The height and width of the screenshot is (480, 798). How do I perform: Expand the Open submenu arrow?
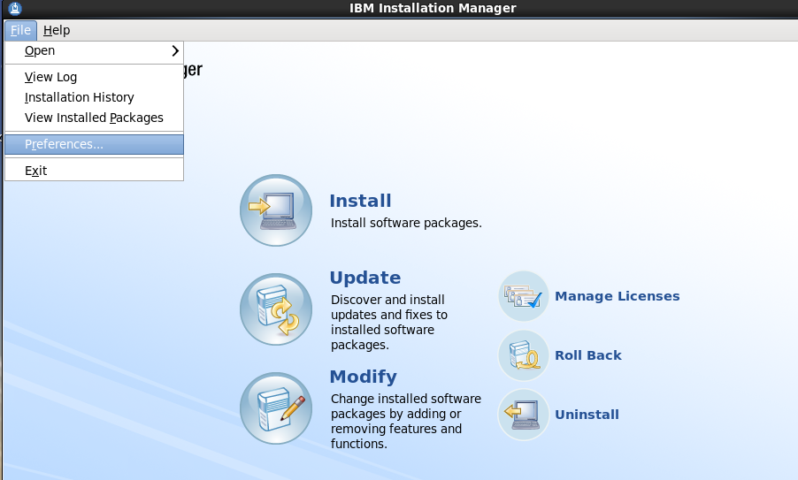(x=175, y=51)
